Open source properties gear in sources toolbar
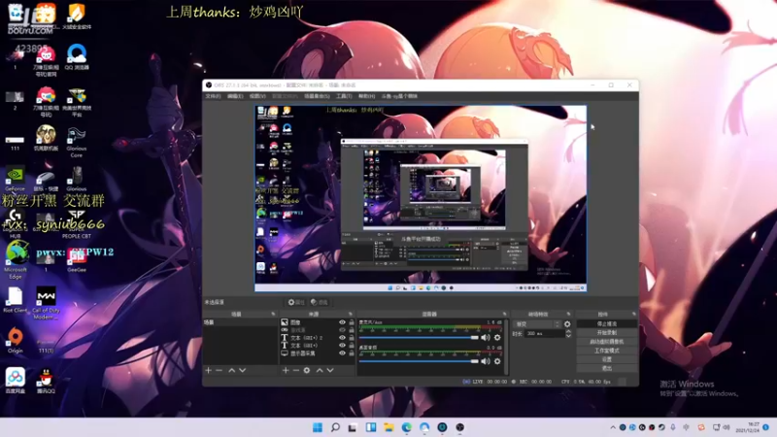Screen dimensions: 777x437 tap(307, 370)
